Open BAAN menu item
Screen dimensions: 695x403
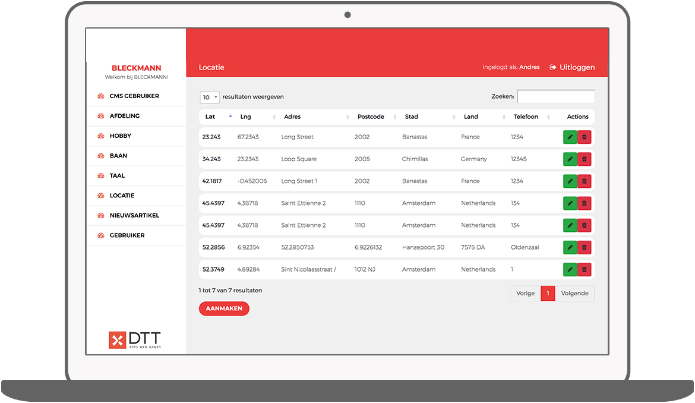click(x=118, y=156)
